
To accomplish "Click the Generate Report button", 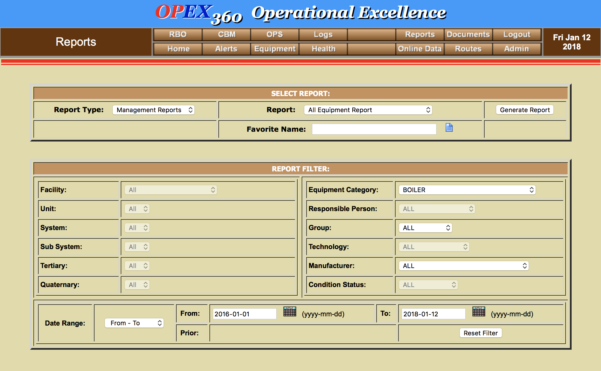I will tap(525, 110).
